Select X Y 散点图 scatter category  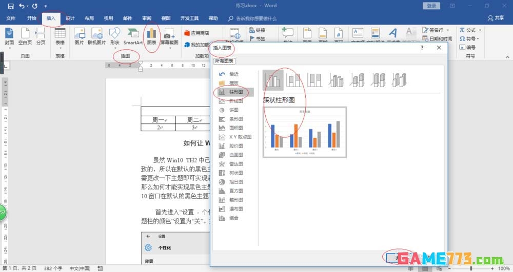tap(236, 137)
